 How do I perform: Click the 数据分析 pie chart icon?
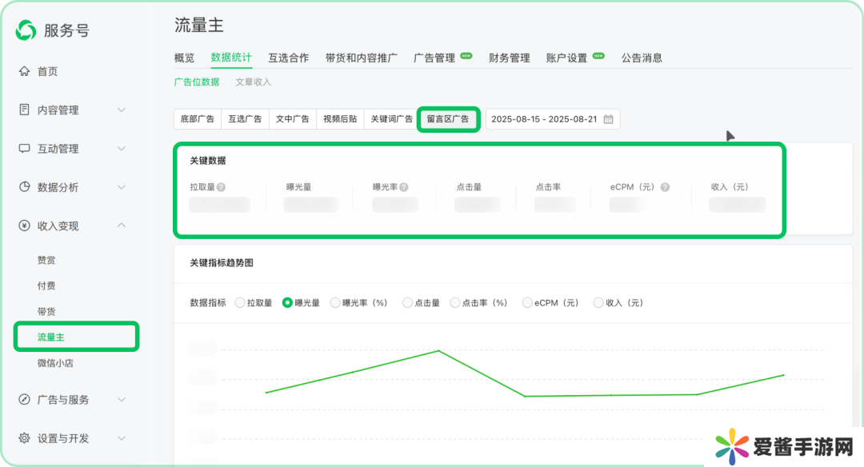pos(24,187)
